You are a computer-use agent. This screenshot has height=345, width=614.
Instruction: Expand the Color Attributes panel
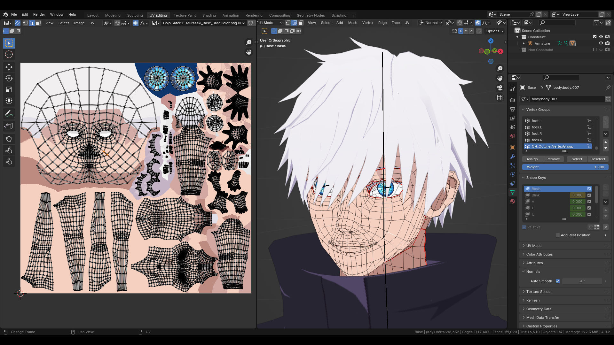click(x=539, y=254)
